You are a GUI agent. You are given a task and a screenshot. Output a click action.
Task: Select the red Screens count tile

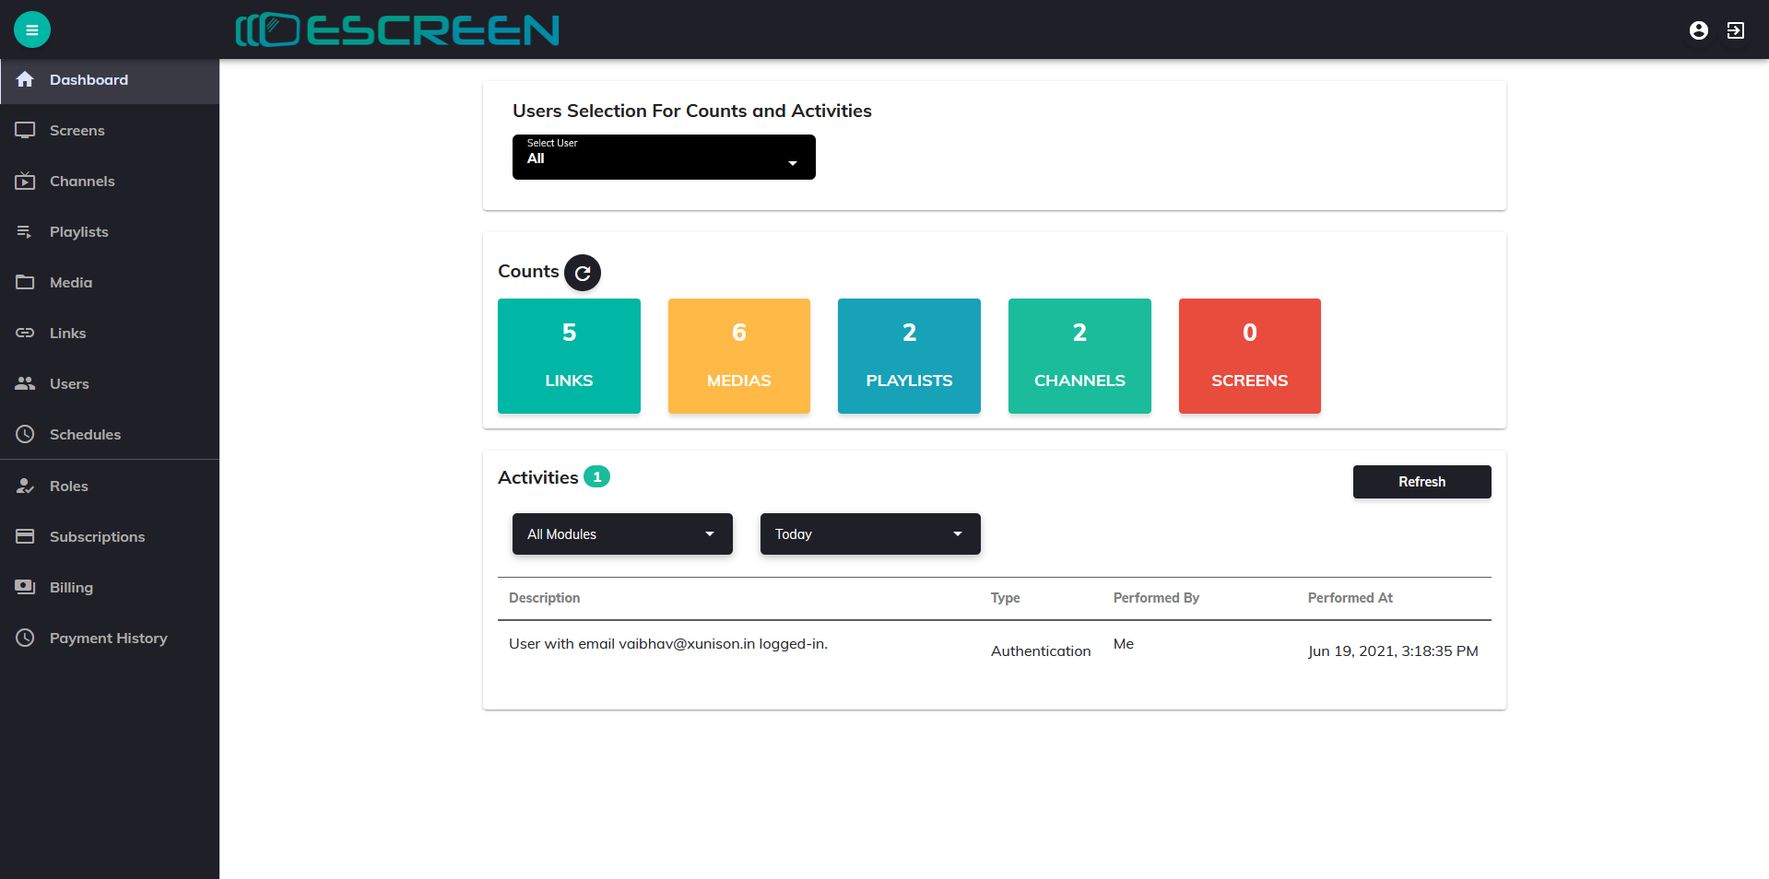1249,356
